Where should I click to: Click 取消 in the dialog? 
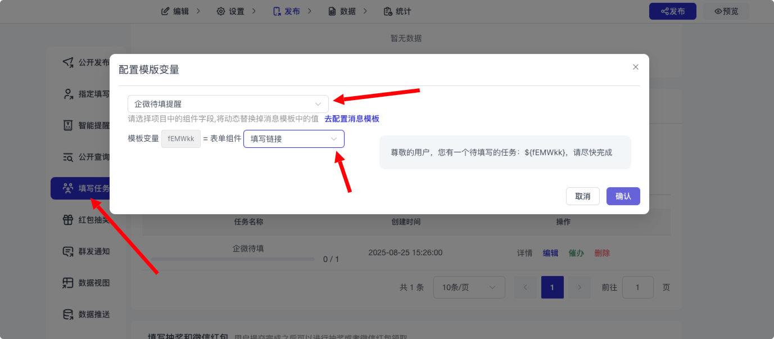pyautogui.click(x=583, y=196)
